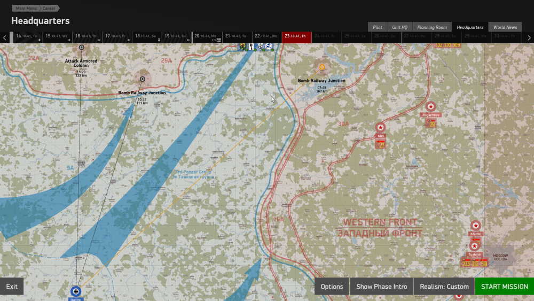Open the Realism: Custom settings
534x301 pixels.
pos(444,287)
